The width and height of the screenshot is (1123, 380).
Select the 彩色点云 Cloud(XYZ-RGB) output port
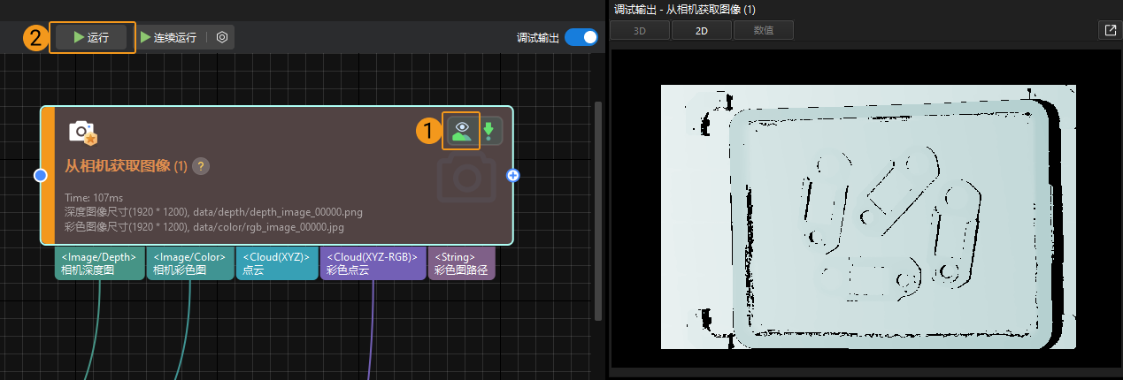(373, 263)
